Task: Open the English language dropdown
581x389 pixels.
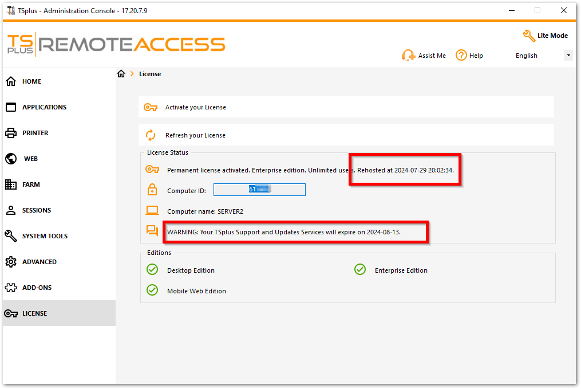Action: [x=568, y=56]
